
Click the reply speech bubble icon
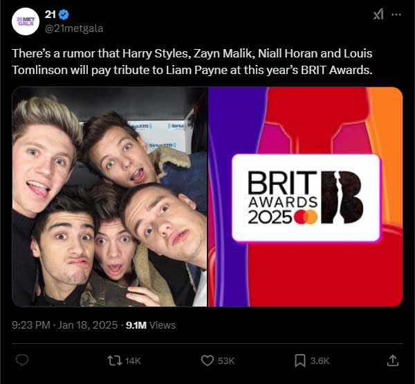pos(22,360)
